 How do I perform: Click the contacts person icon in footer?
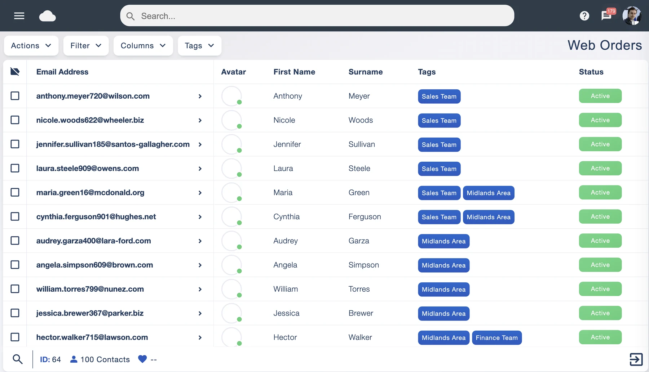click(74, 359)
